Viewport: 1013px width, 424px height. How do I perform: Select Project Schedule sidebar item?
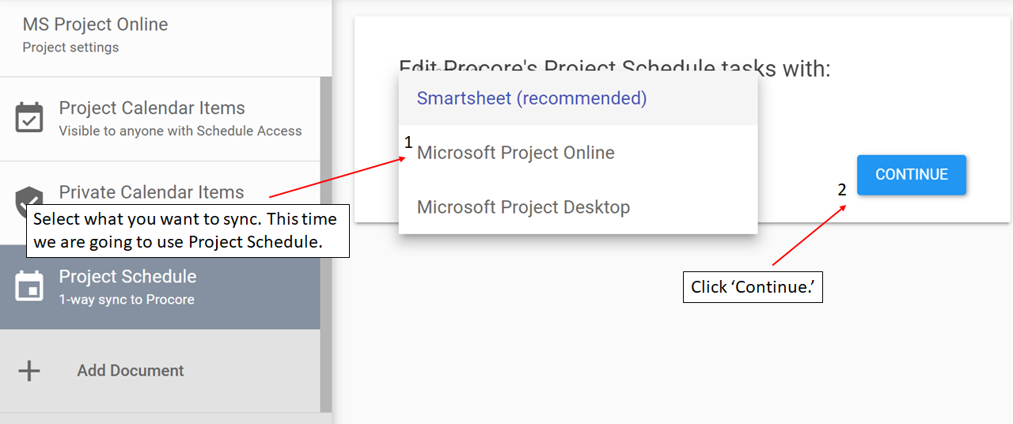160,286
